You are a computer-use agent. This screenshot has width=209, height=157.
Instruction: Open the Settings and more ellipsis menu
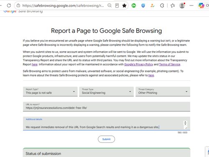[x=191, y=5]
